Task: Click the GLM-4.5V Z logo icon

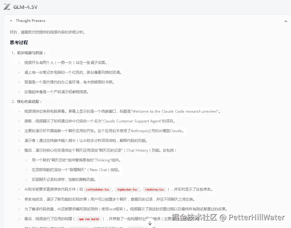Action: tap(7, 7)
